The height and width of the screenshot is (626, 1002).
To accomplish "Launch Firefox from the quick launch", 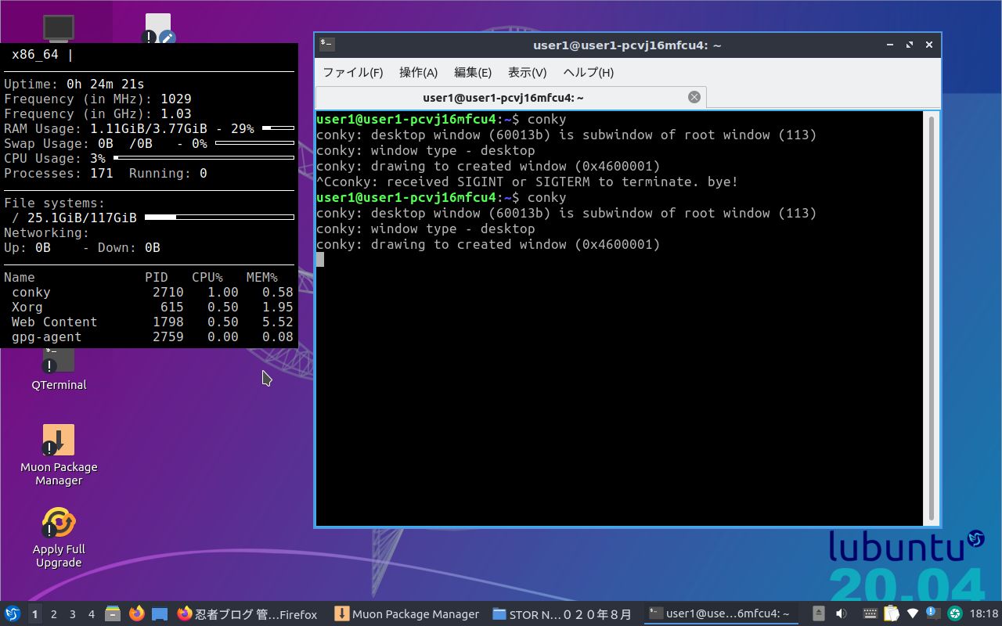I will coord(137,614).
